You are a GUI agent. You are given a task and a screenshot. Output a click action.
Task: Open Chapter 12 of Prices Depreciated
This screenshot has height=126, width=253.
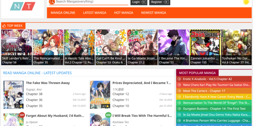[x=121, y=94]
